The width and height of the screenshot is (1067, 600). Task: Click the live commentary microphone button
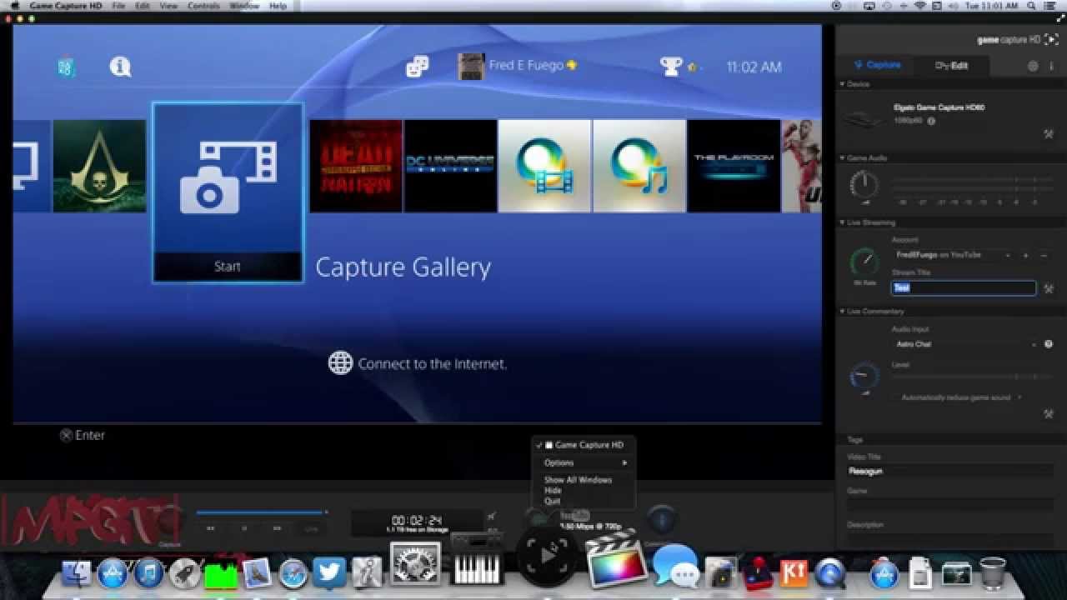click(662, 521)
